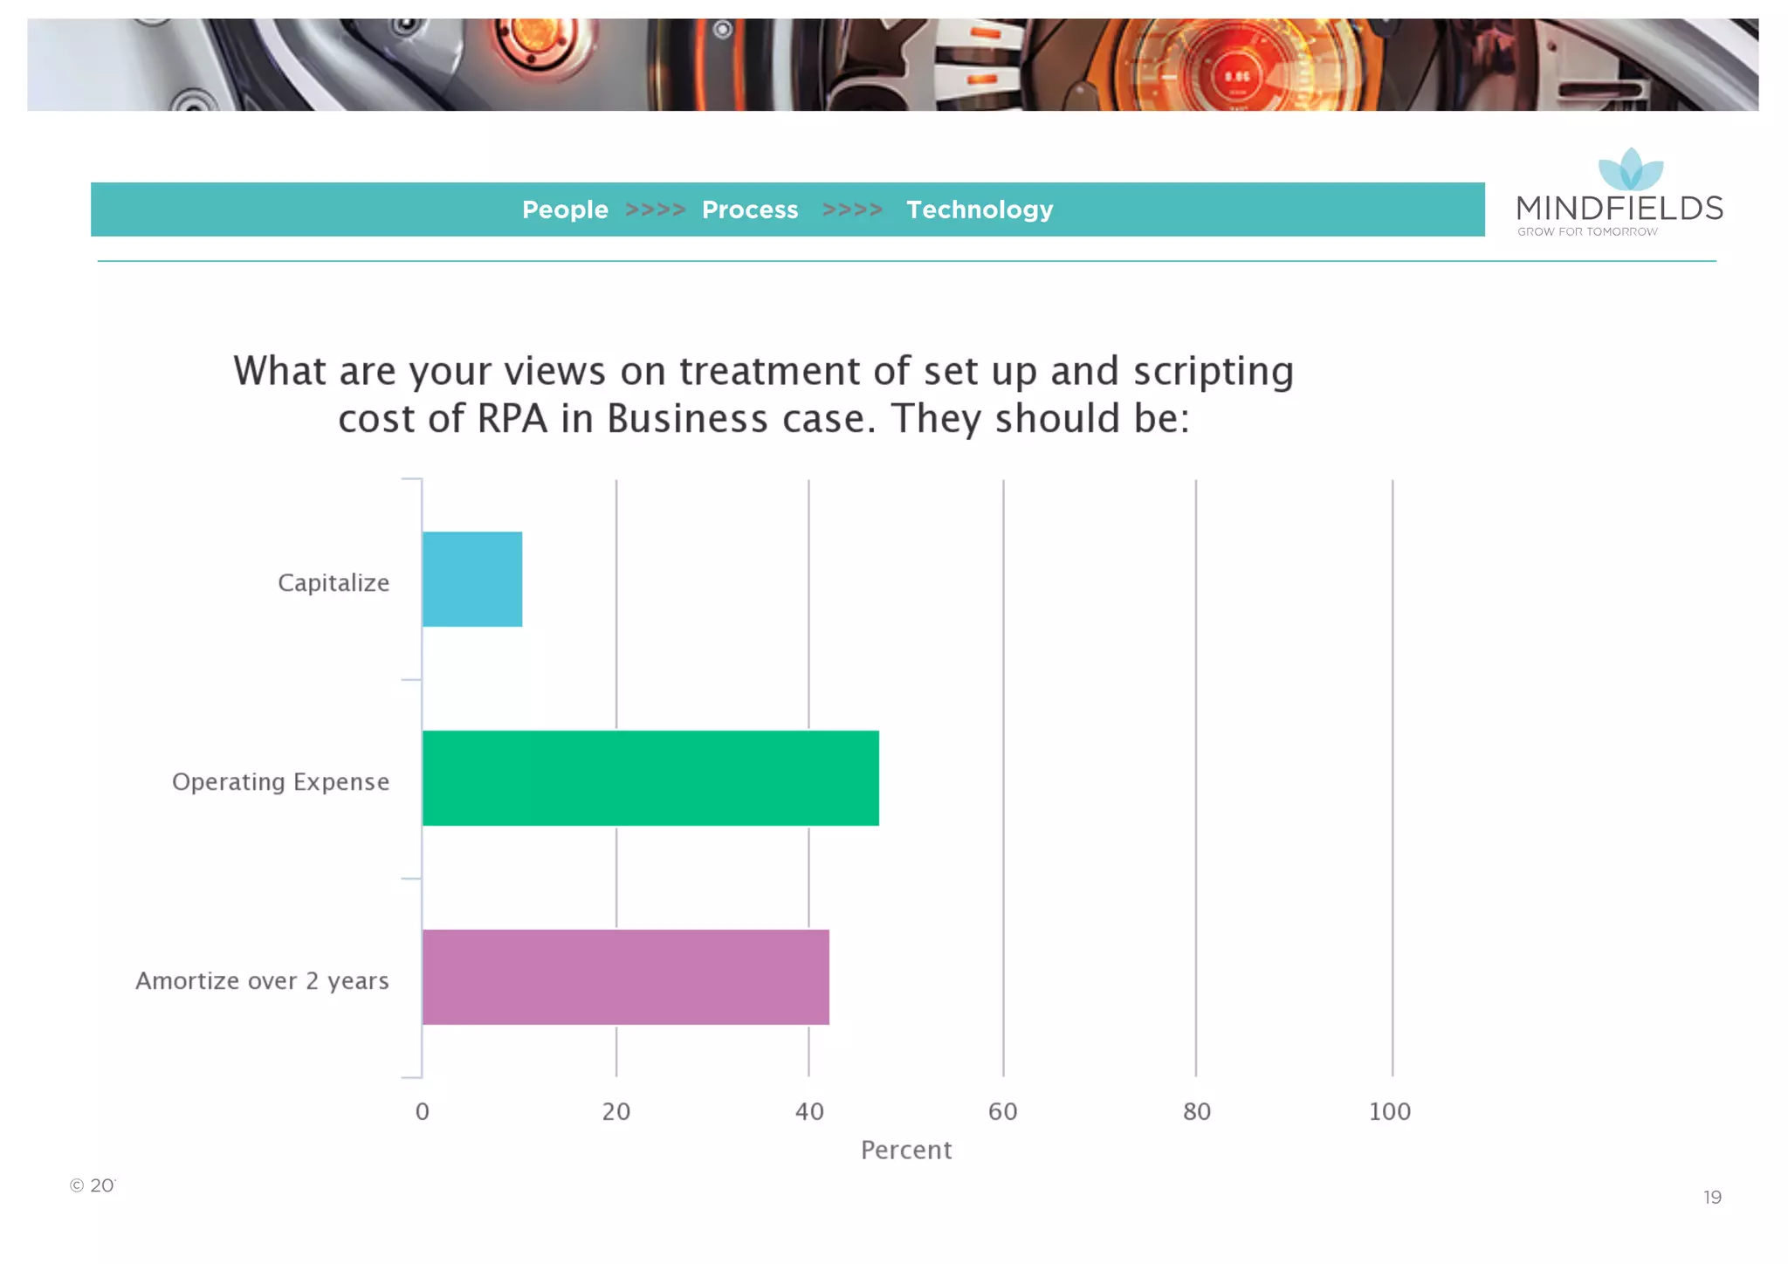Select the word Technology in the header
Screen dimensions: 1788x1264
980,210
